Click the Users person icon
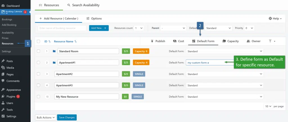 (x=3, y=103)
